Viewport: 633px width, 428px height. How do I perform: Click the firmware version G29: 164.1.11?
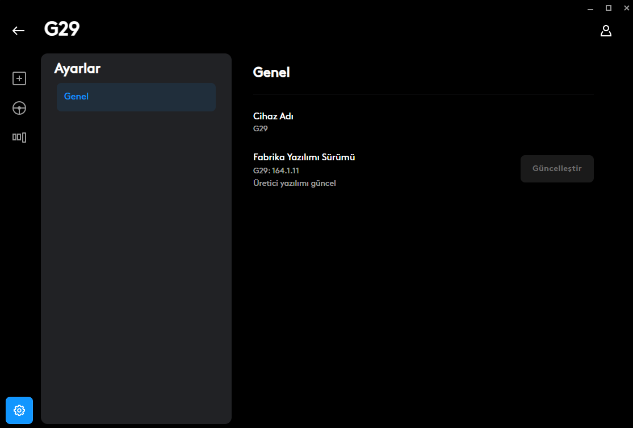[x=276, y=171]
